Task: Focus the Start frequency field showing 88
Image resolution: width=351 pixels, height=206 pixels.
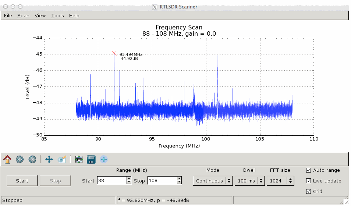Action: pyautogui.click(x=112, y=181)
